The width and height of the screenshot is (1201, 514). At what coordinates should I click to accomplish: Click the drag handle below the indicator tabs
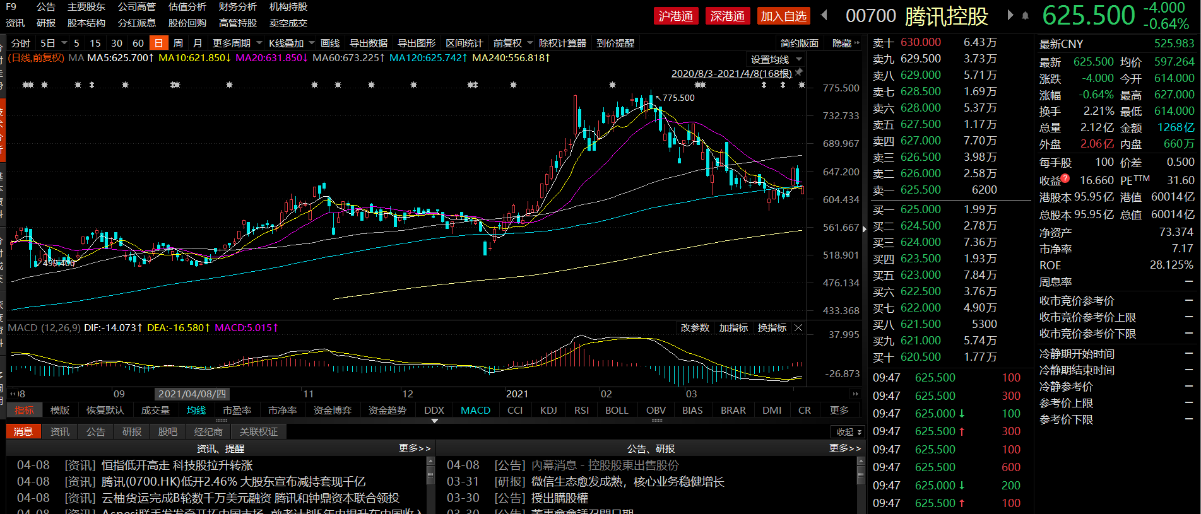(222, 420)
